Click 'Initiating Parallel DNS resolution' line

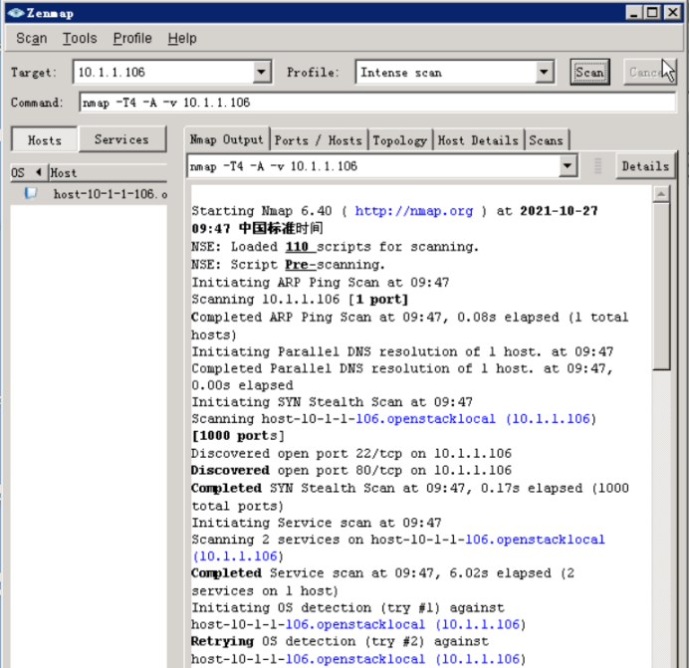click(402, 351)
